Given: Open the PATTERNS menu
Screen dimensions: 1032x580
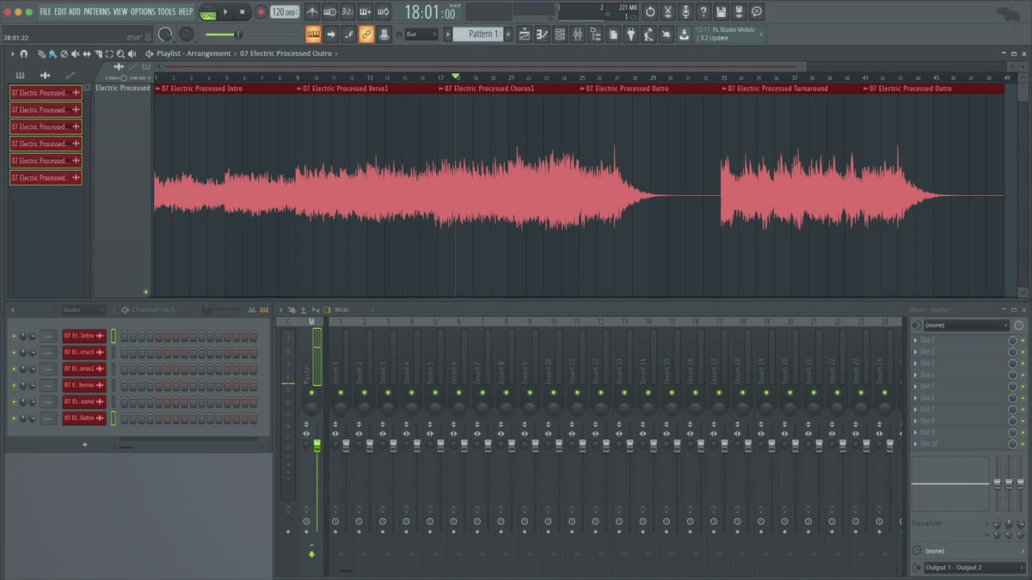Looking at the screenshot, I should 96,12.
